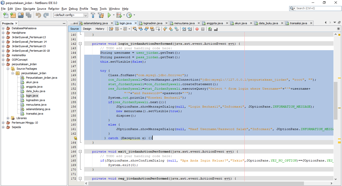Screen dimensions: 342x186
Task: Click the Save All icon
Action: [x=29, y=15]
